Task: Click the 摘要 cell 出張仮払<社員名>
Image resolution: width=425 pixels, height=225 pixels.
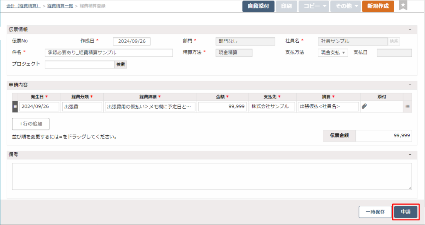Action: pos(328,107)
